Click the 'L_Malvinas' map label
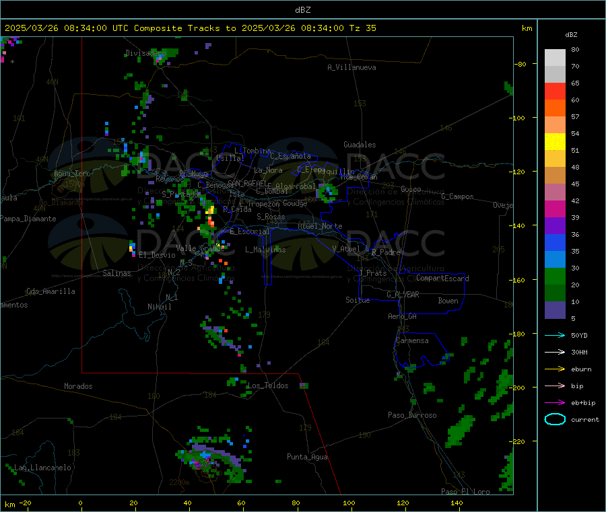The width and height of the screenshot is (606, 512). (x=265, y=250)
